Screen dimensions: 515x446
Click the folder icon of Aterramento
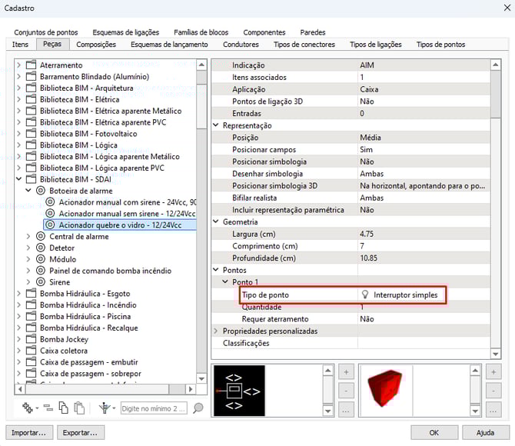[x=32, y=65]
